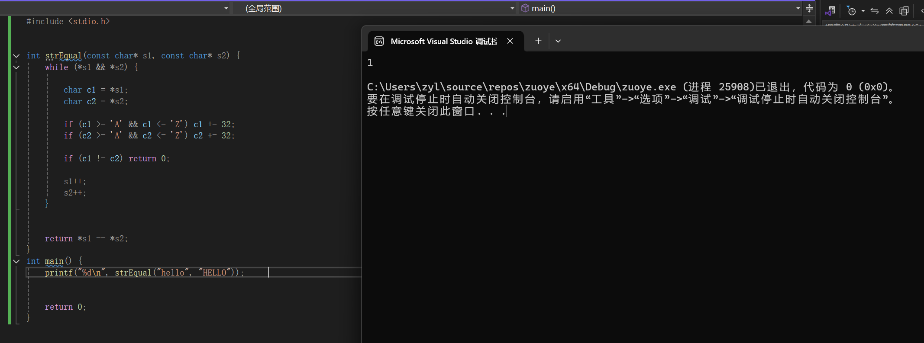Open the leftmost project dropdown arrow
The image size is (924, 343).
[226, 8]
